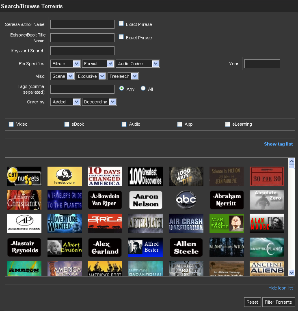The width and height of the screenshot is (298, 311).
Task: Choose the Alan Dean Foster icon
Action: (x=227, y=223)
